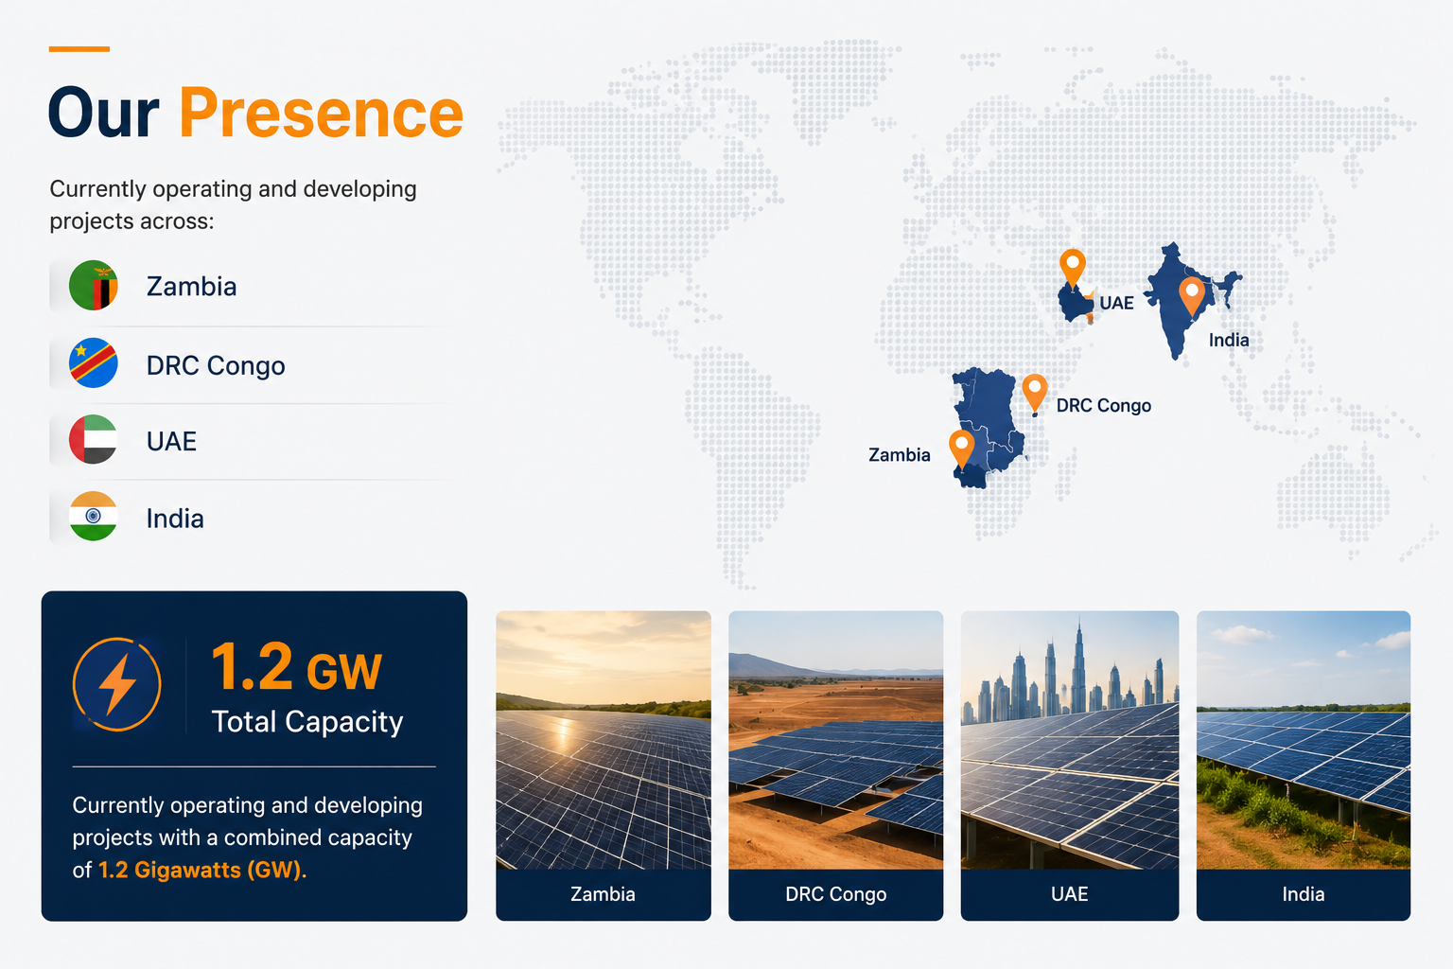Click UAE in the country list
The image size is (1453, 969).
coord(171,442)
